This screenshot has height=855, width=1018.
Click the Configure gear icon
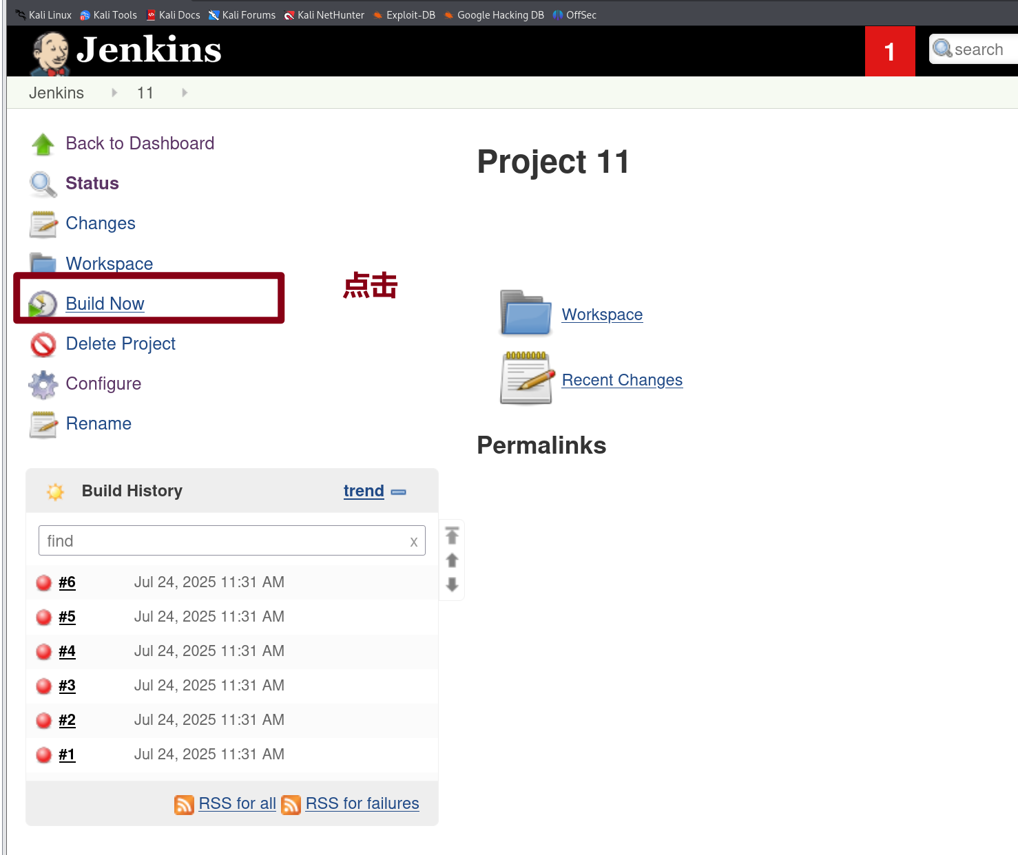(x=43, y=384)
